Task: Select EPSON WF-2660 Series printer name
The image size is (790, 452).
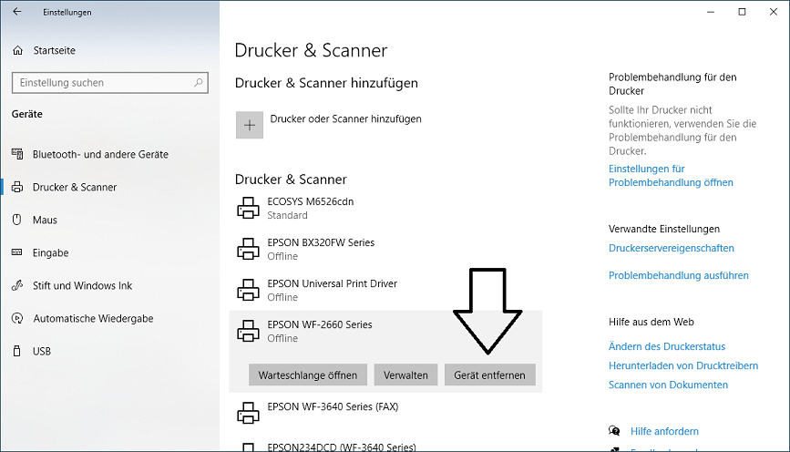Action: pos(320,324)
